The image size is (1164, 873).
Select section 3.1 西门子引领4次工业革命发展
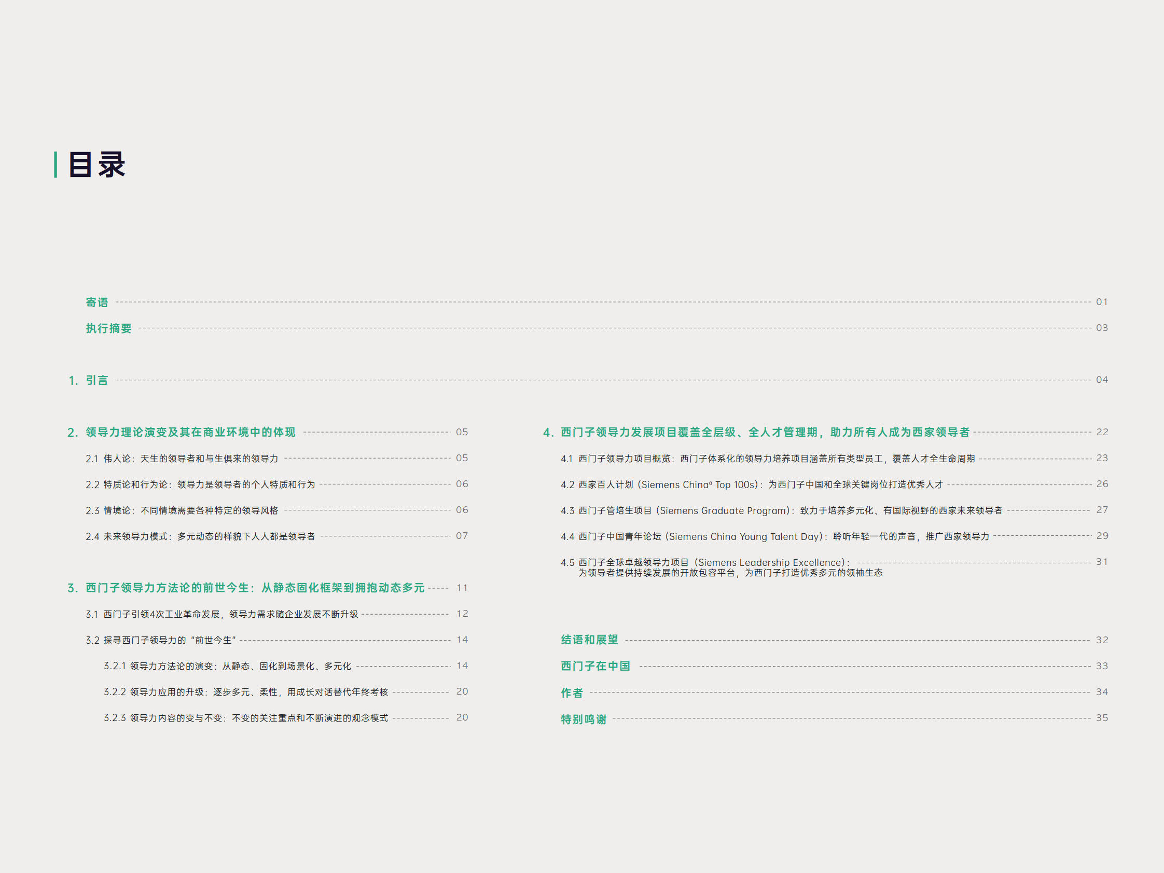pyautogui.click(x=222, y=614)
